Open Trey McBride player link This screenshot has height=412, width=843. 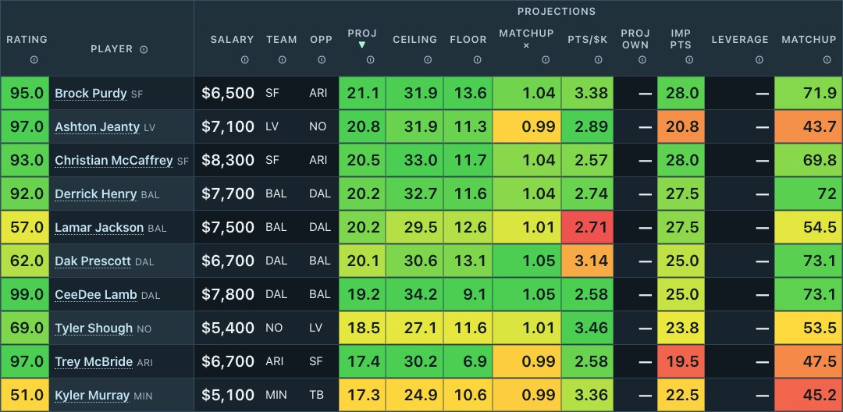tap(94, 361)
